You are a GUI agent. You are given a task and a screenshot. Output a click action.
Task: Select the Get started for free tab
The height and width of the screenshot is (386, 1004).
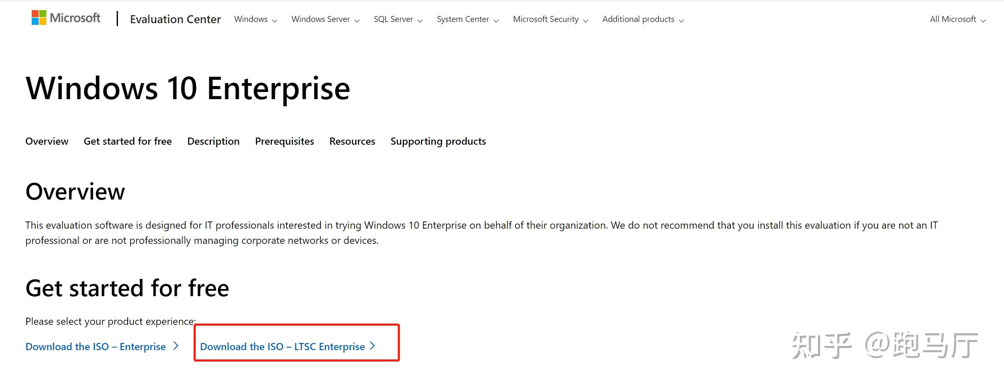128,141
